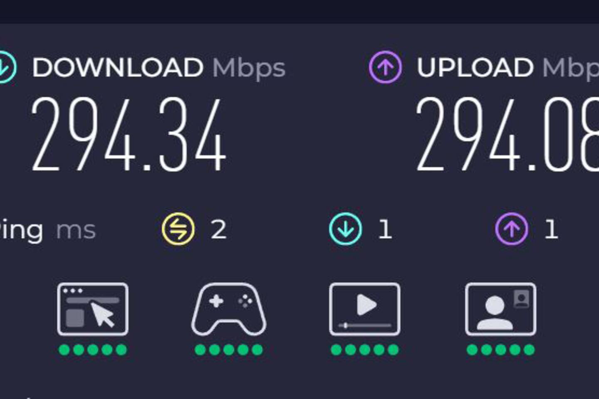This screenshot has width=599, height=399.
Task: Click the 294.34 download speed result
Action: (x=129, y=134)
